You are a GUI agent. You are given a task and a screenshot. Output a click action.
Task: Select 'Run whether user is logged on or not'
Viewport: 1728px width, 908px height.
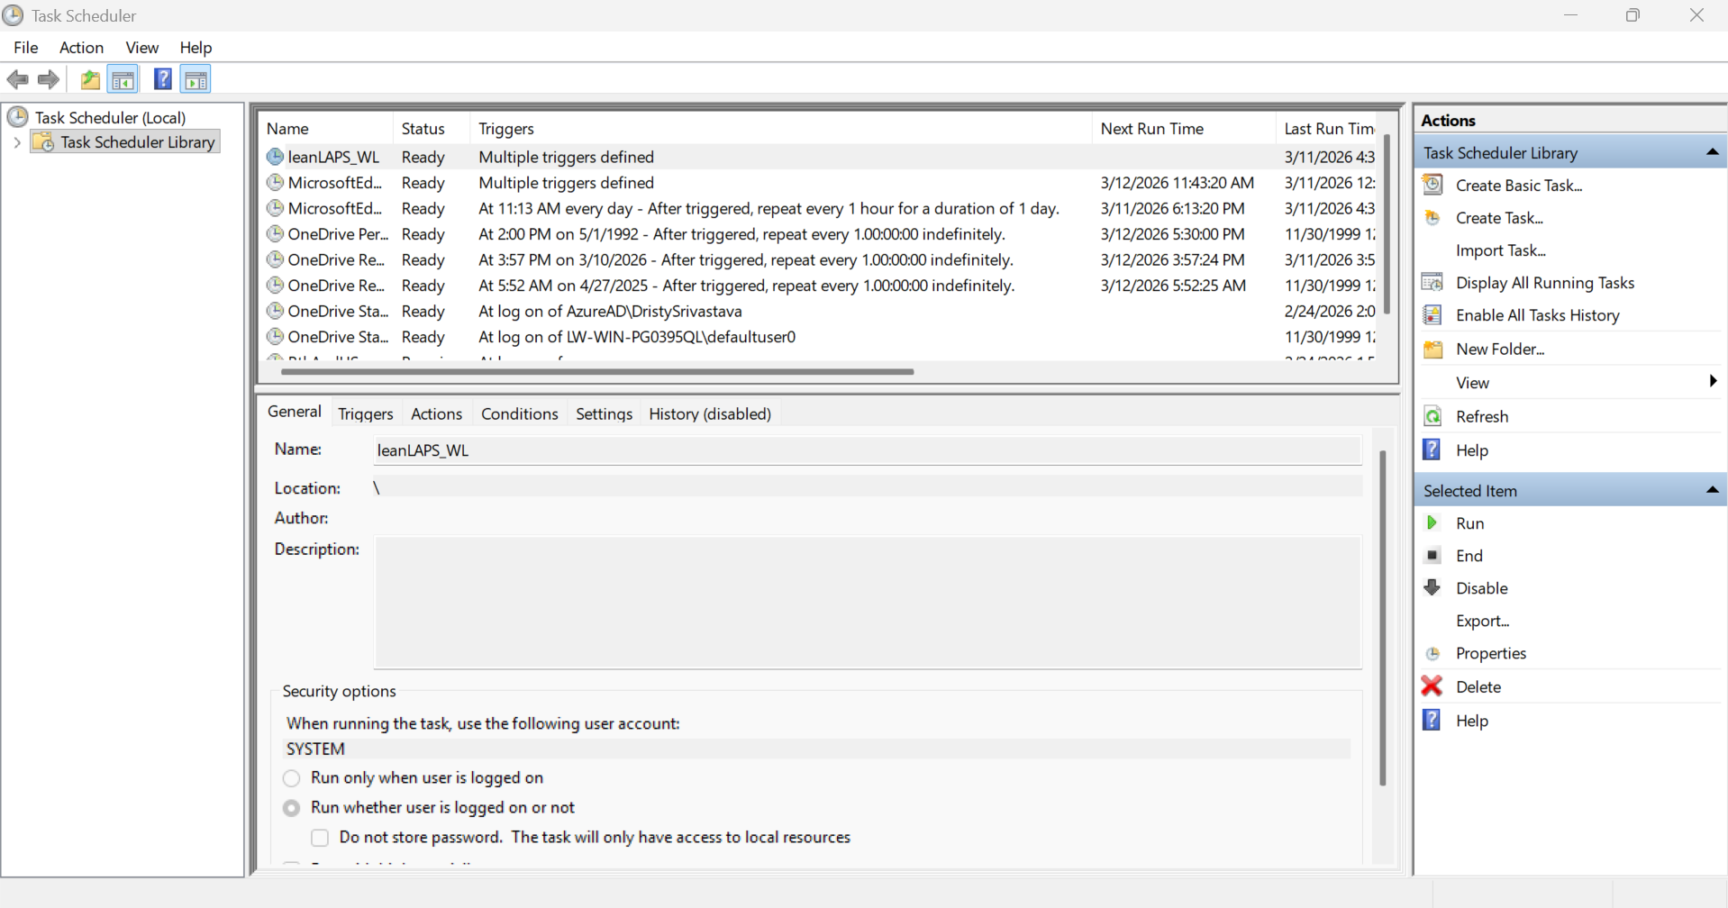[291, 808]
